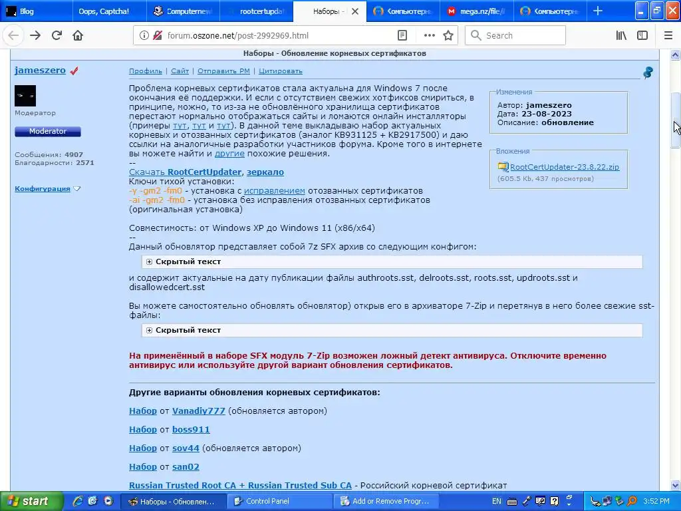Click the zip attachment file icon
The height and width of the screenshot is (511, 681).
[503, 166]
